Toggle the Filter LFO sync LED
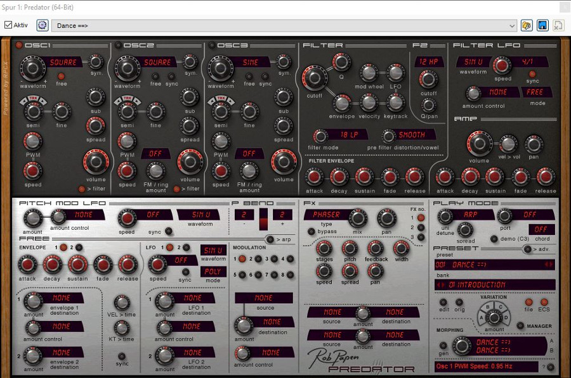This screenshot has height=378, width=571. click(x=532, y=74)
